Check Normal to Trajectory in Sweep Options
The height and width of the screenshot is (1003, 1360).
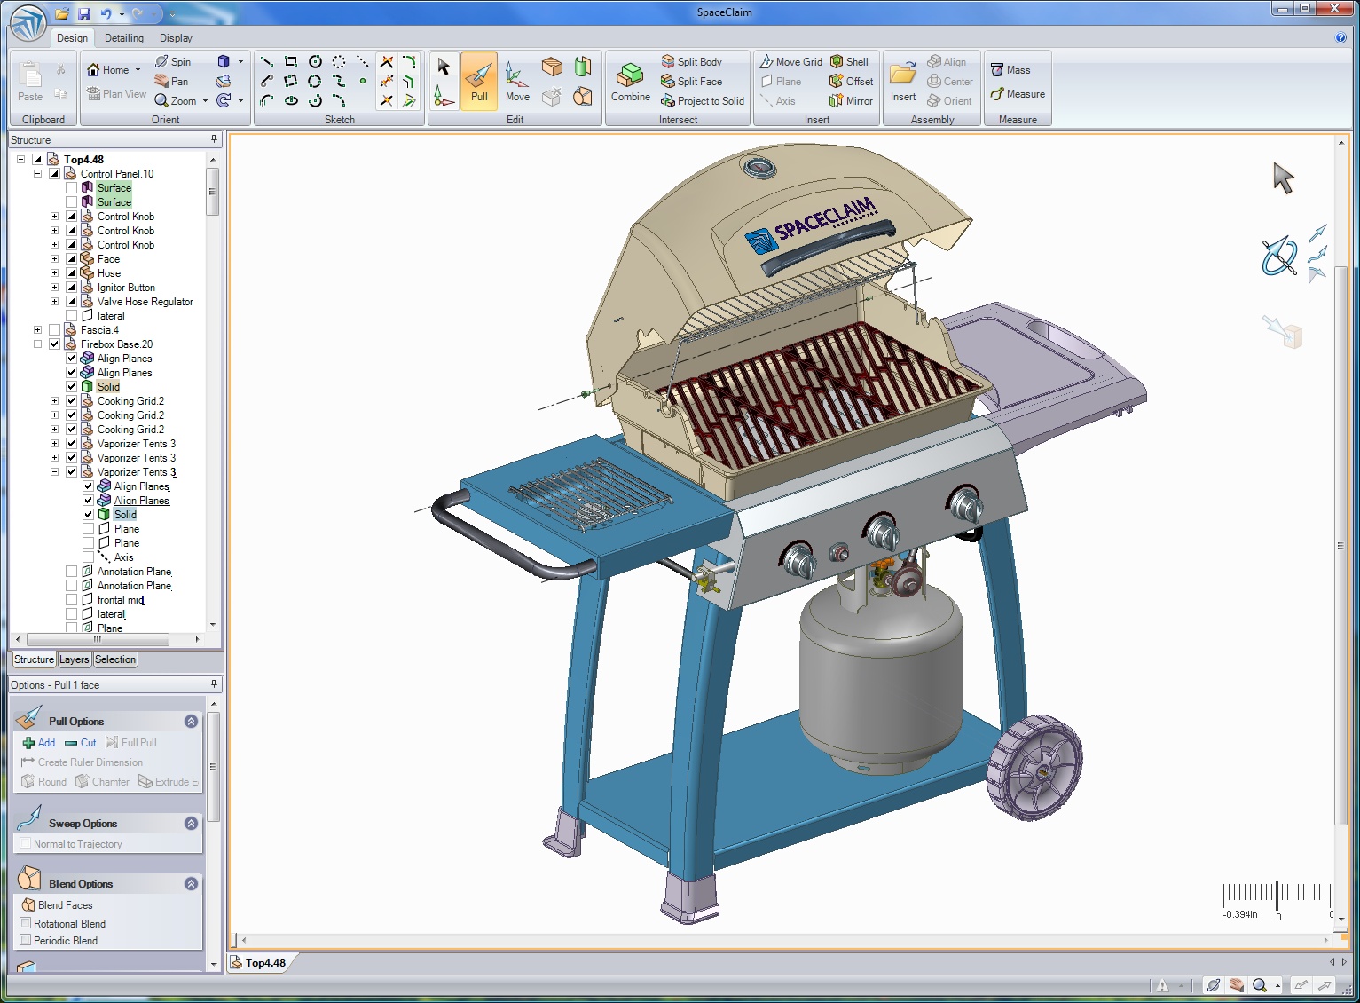coord(27,843)
